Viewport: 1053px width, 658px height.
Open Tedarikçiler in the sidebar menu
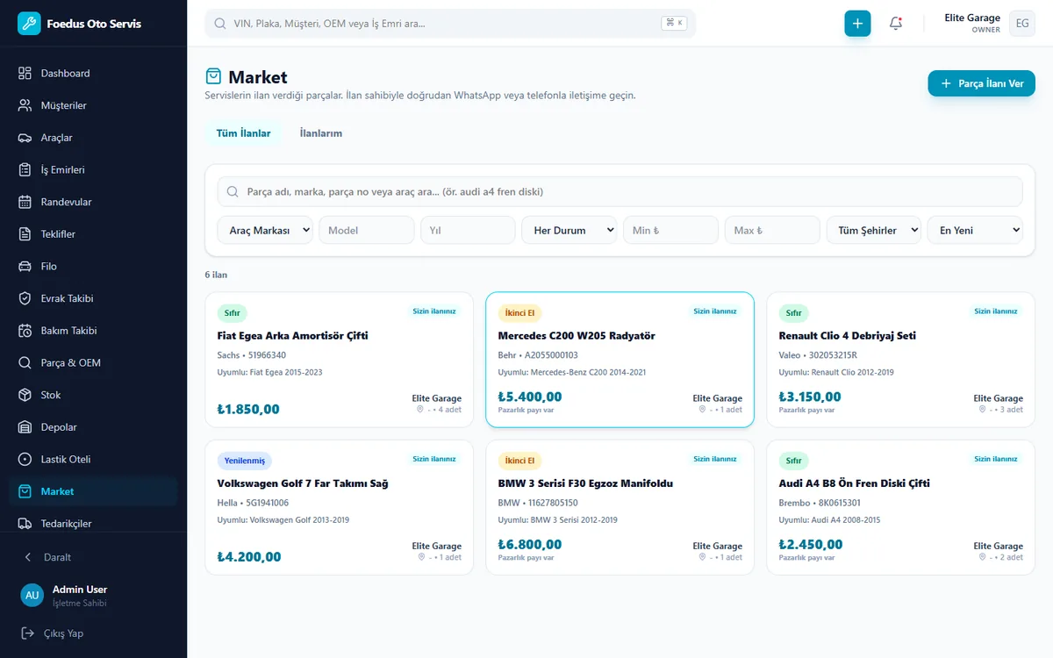point(93,524)
